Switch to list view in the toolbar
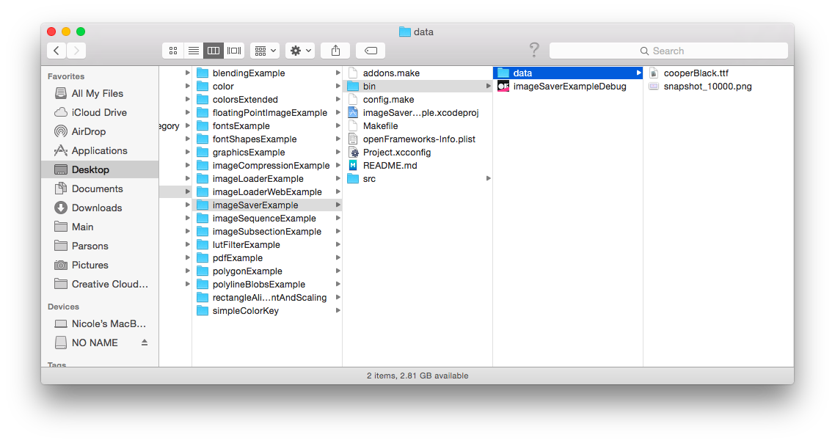This screenshot has height=443, width=835. [x=193, y=50]
